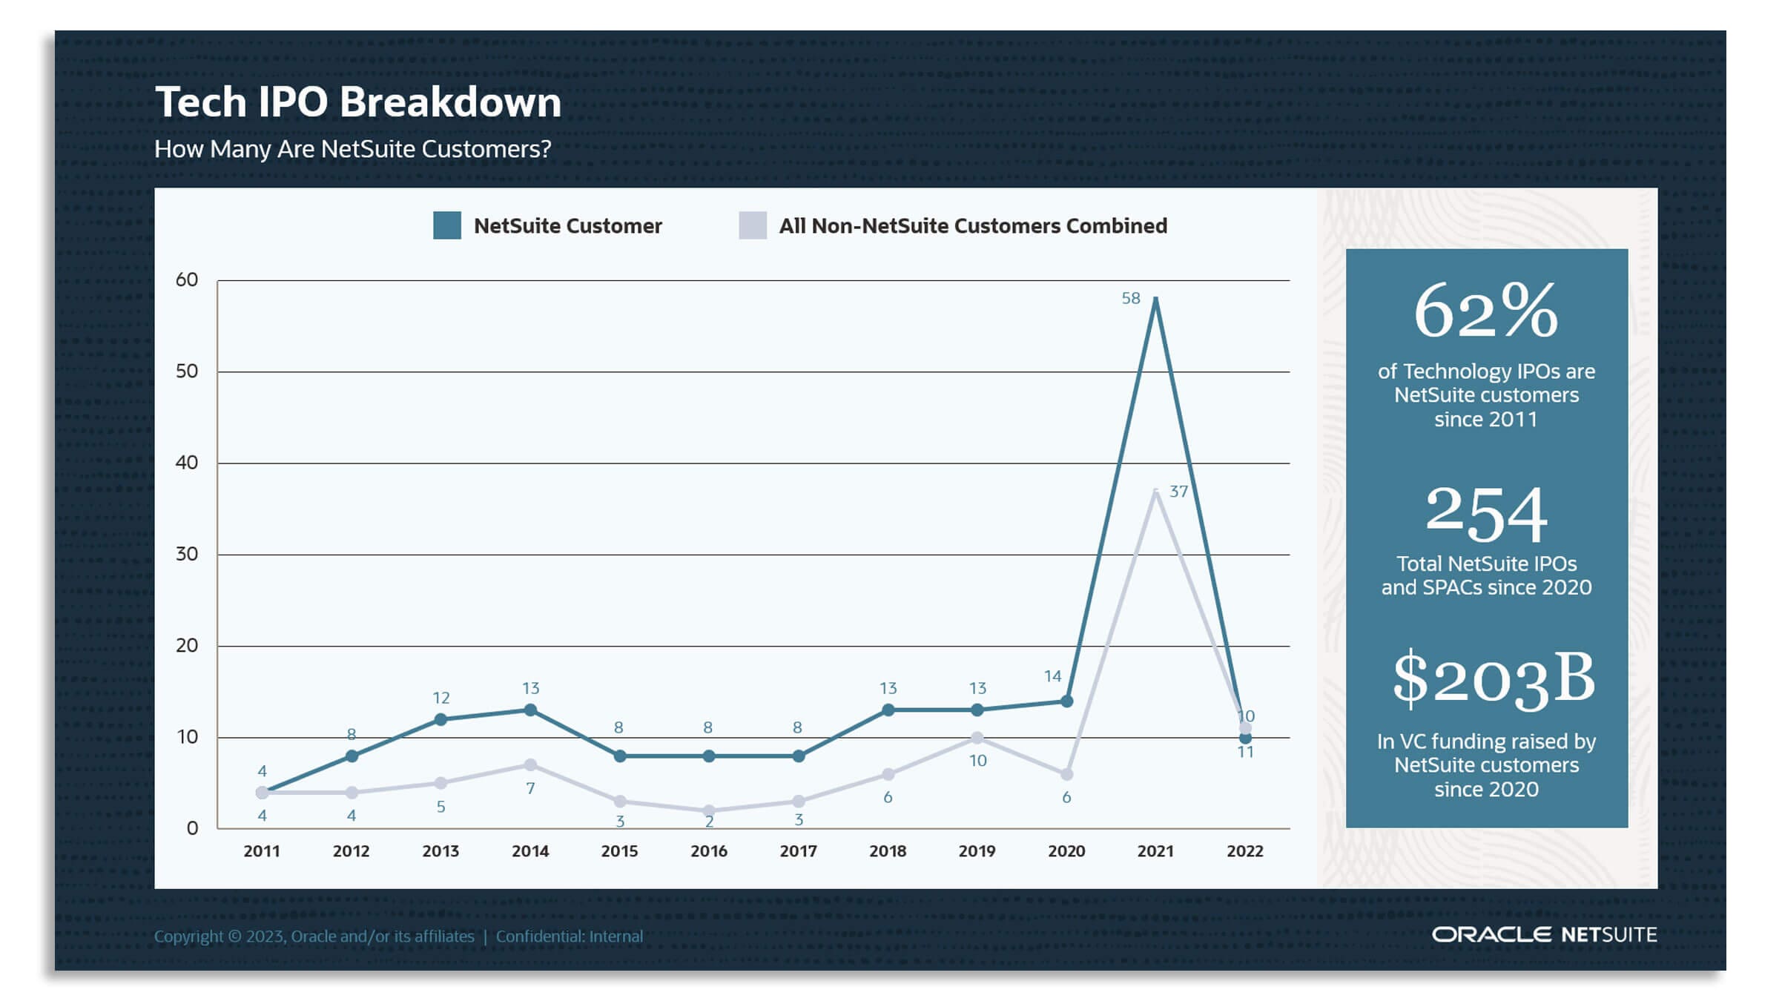Viewport: 1782px width, 1001px height.
Task: Click the 'Tech IPO Breakdown' title
Action: tap(357, 102)
